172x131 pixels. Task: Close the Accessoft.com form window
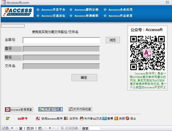coord(167,2)
